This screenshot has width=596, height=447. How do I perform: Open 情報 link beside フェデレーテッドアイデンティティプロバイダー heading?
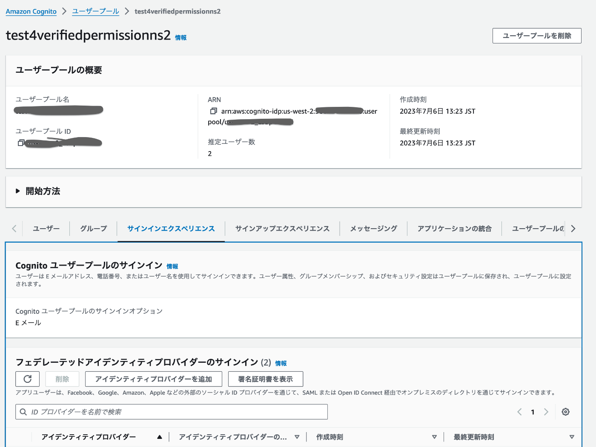pyautogui.click(x=281, y=363)
